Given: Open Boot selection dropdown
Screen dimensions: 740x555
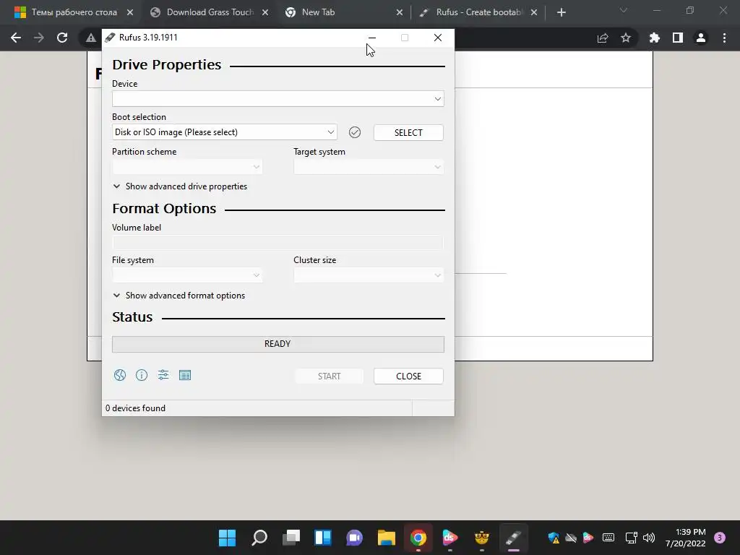Looking at the screenshot, I should coord(225,132).
